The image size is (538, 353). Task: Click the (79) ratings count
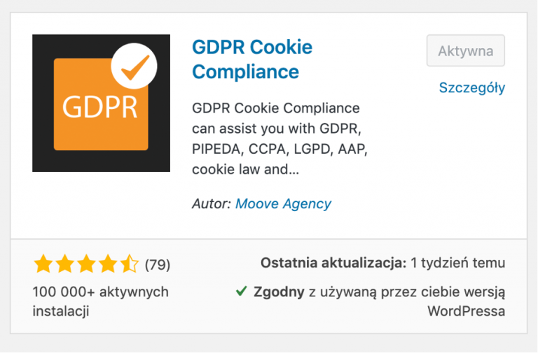(x=158, y=265)
